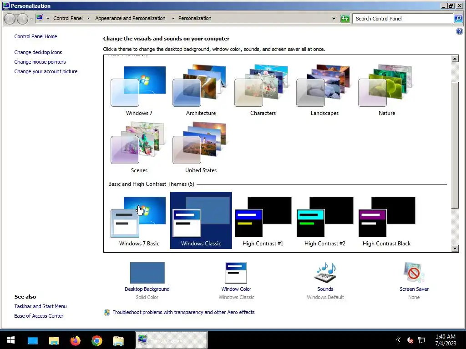The width and height of the screenshot is (466, 349).
Task: Click the Help question mark icon
Action: (459, 31)
